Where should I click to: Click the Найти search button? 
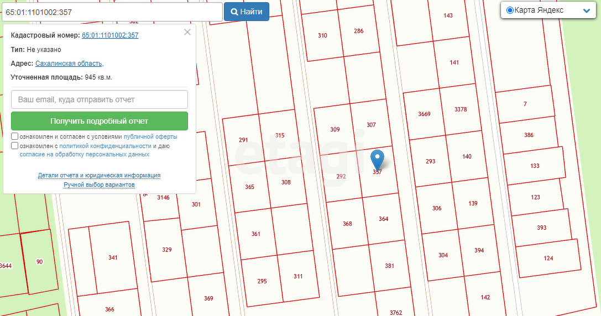(246, 12)
